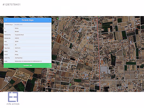
Task: Click the yellow-outlined parcel on the map
Action: coord(22,76)
